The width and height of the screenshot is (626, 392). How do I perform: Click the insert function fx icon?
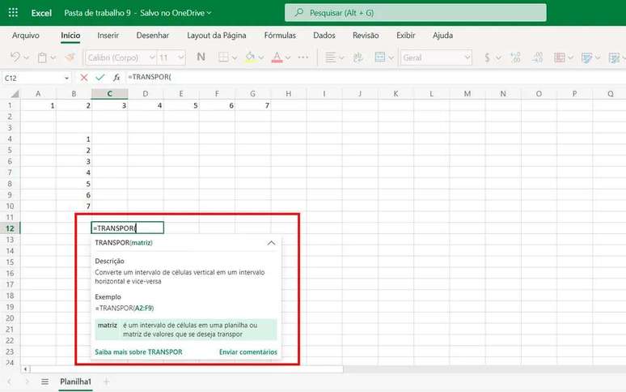[116, 78]
